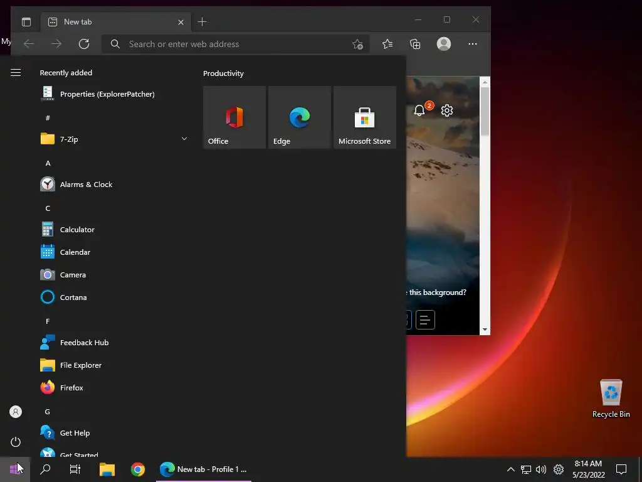Open the headings-only layout button in Edge page

click(x=425, y=319)
